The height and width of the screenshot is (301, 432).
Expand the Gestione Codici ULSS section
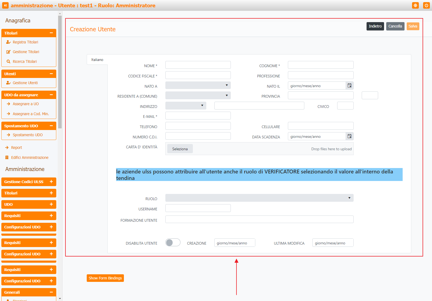click(x=51, y=182)
